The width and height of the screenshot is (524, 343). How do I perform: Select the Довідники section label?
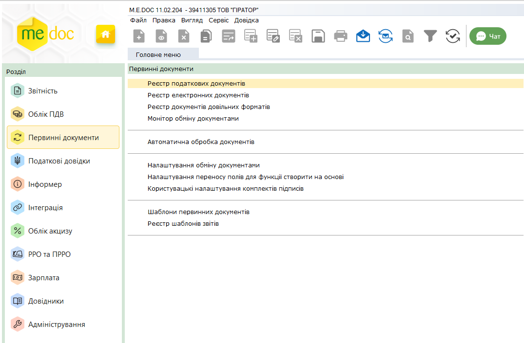[x=46, y=301]
